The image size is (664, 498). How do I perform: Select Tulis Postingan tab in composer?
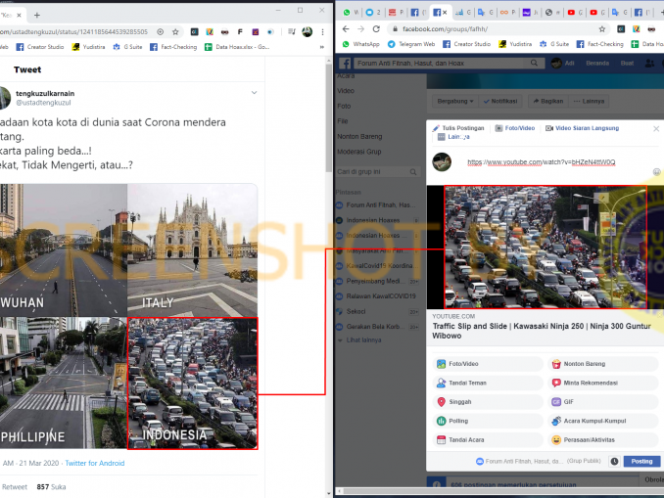click(458, 128)
